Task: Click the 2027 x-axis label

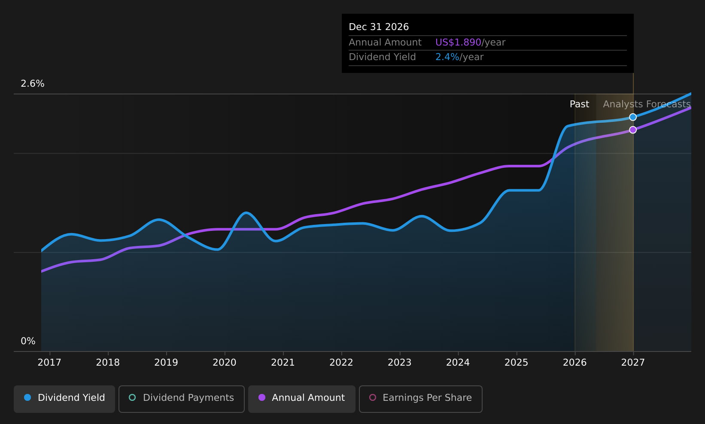Action: pos(633,363)
